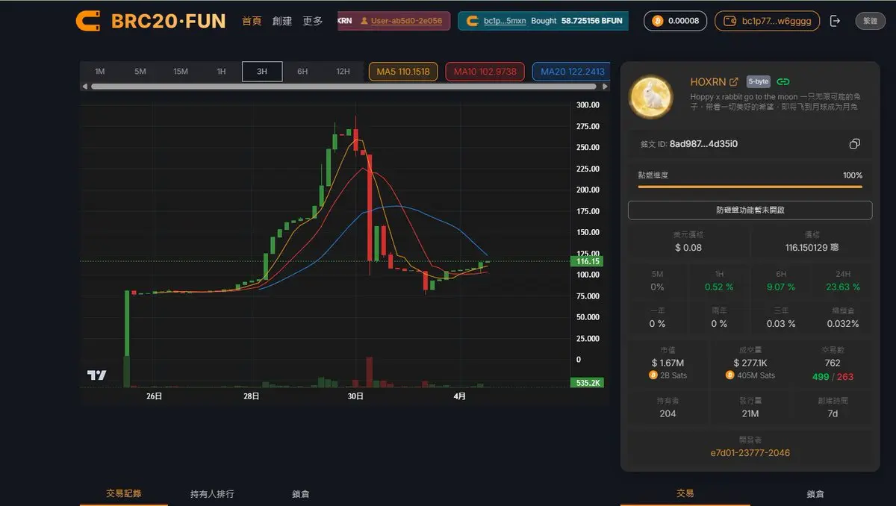Click the 204 holders count
This screenshot has width=896, height=506.
click(668, 413)
